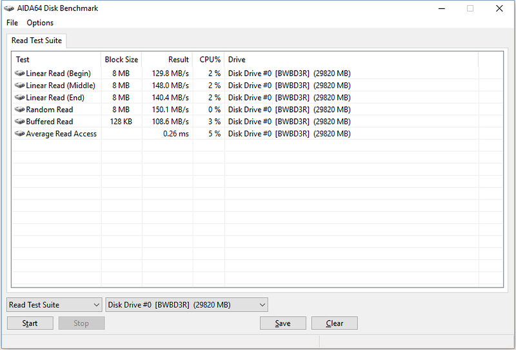Click the disk icon beside Linear Read (End)
516x350 pixels.
coord(20,97)
